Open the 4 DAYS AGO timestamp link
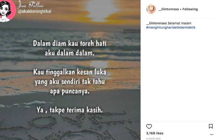 click(153, 139)
